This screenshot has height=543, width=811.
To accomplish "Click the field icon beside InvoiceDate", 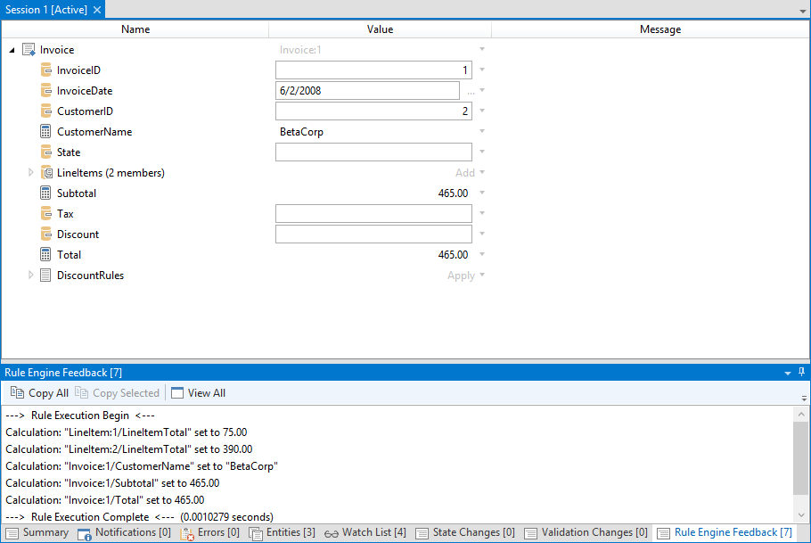I will [x=46, y=91].
